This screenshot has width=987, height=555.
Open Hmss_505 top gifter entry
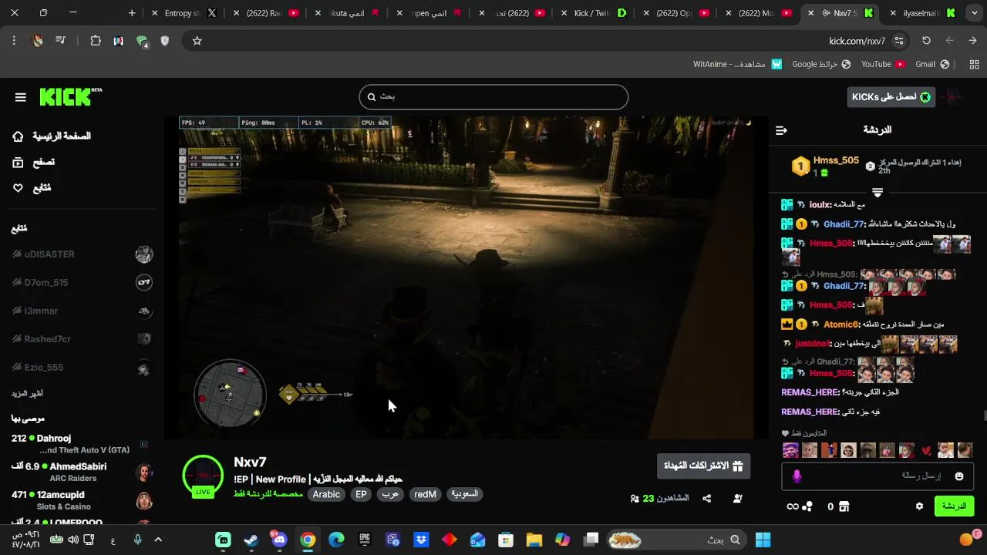[825, 166]
